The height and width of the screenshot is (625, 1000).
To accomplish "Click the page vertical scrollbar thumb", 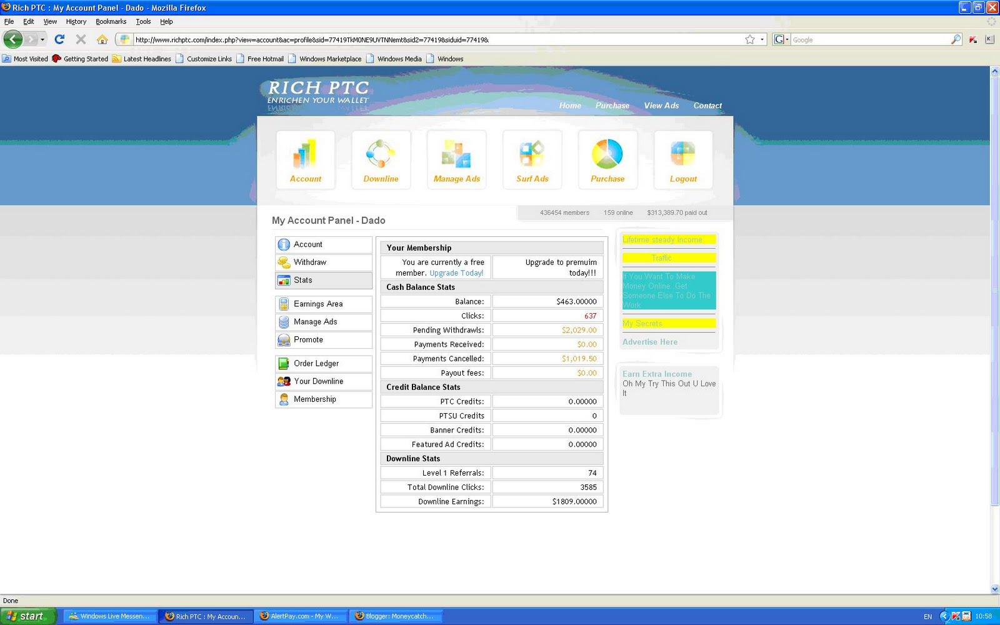I will click(995, 291).
